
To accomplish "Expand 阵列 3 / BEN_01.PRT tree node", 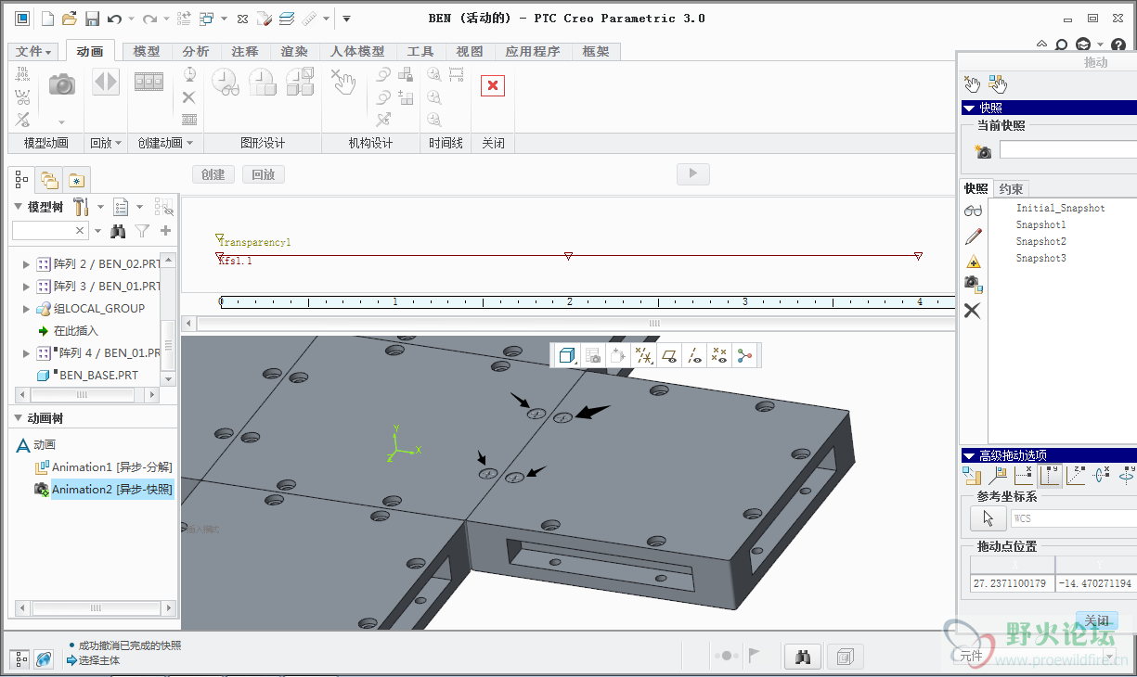I will [x=26, y=287].
